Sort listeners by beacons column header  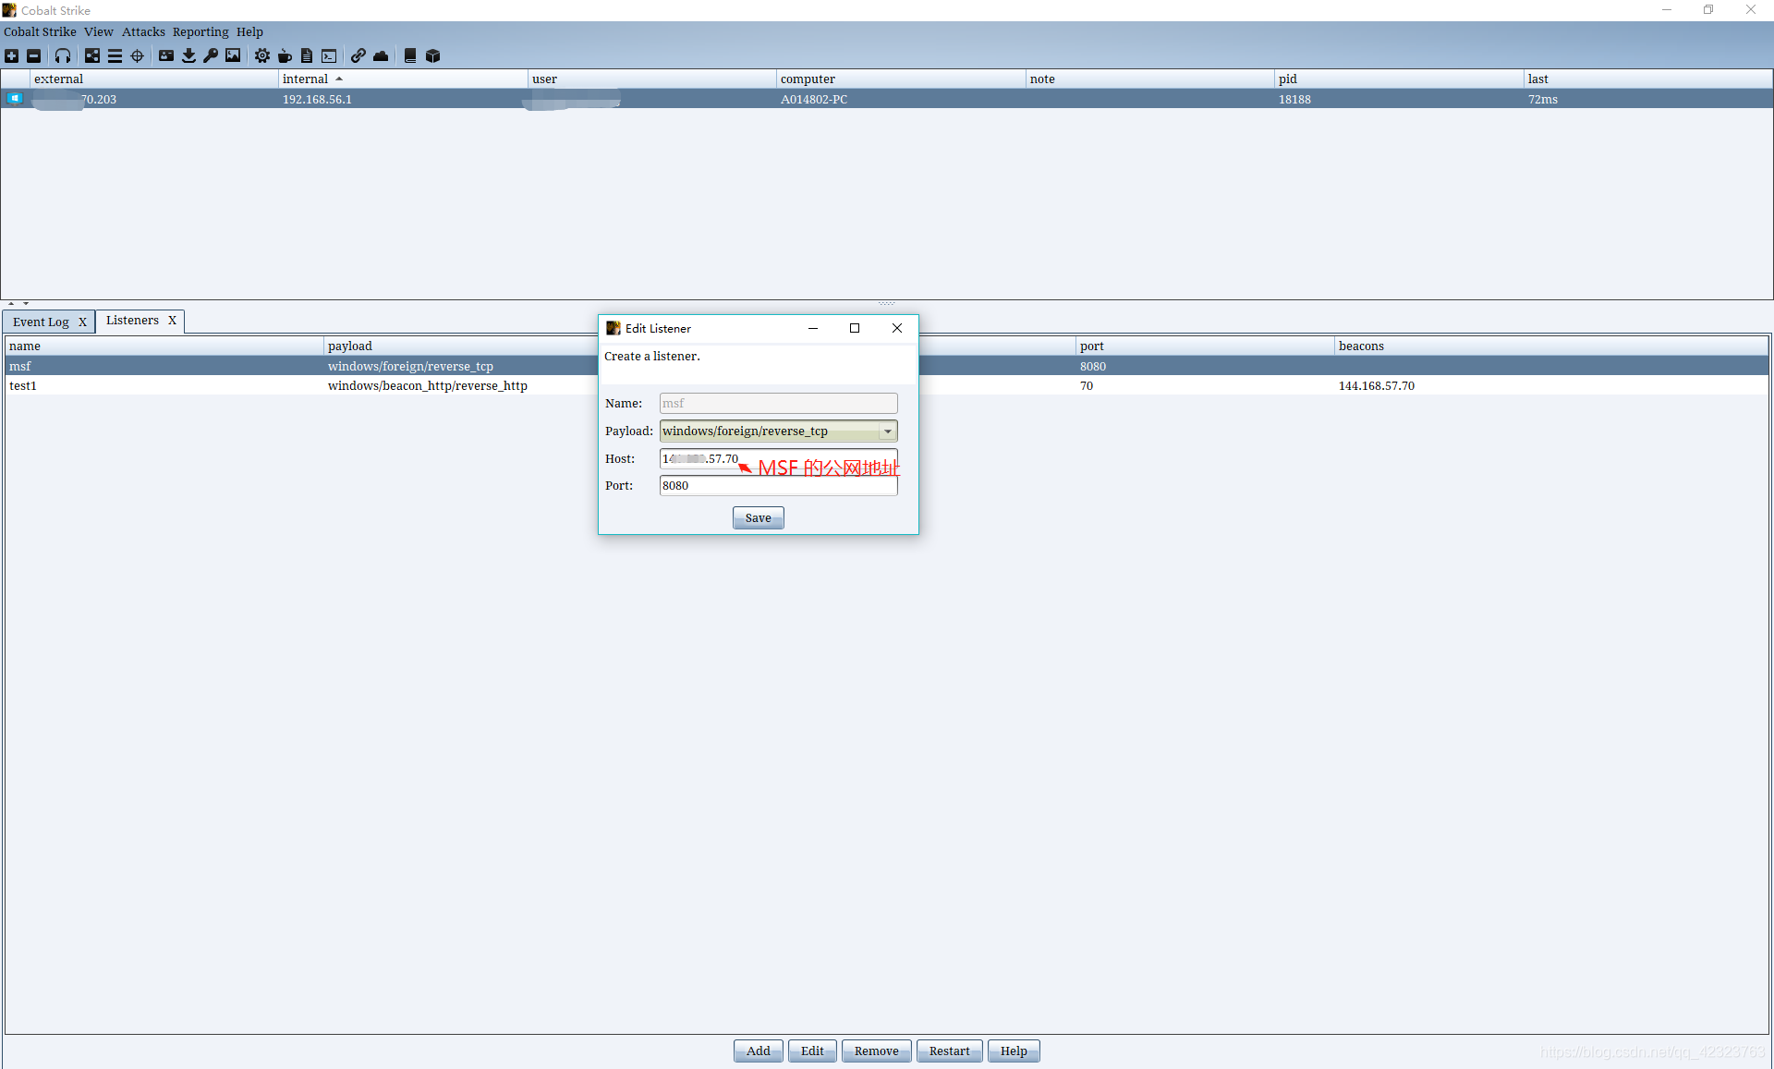[1551, 346]
